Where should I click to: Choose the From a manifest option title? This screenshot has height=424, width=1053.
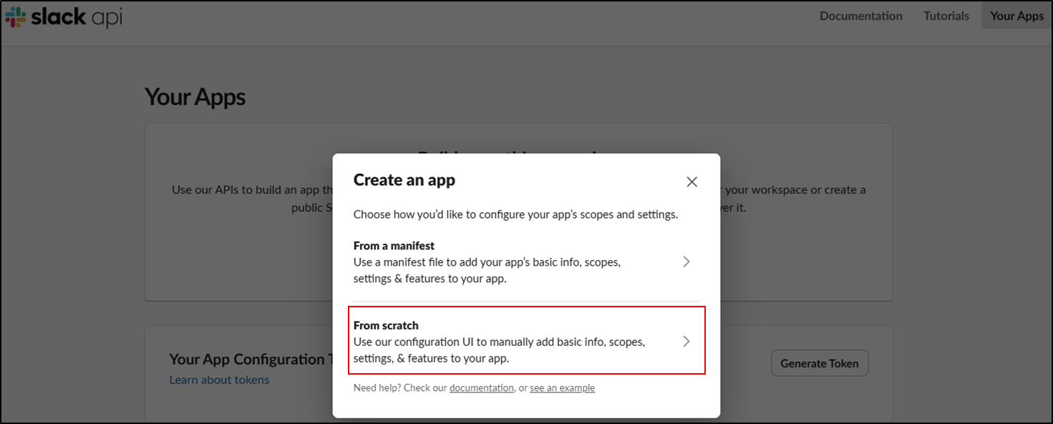click(394, 246)
